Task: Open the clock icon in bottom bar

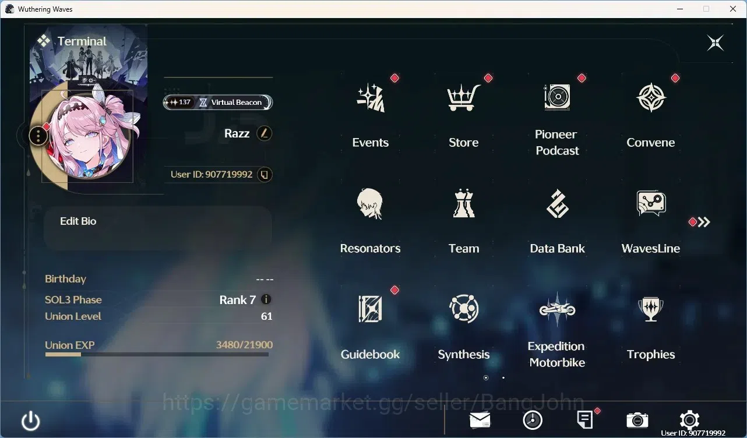Action: pos(533,420)
